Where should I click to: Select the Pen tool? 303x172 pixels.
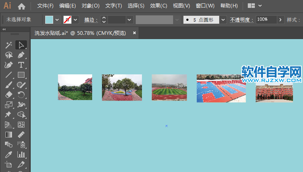(21, 55)
